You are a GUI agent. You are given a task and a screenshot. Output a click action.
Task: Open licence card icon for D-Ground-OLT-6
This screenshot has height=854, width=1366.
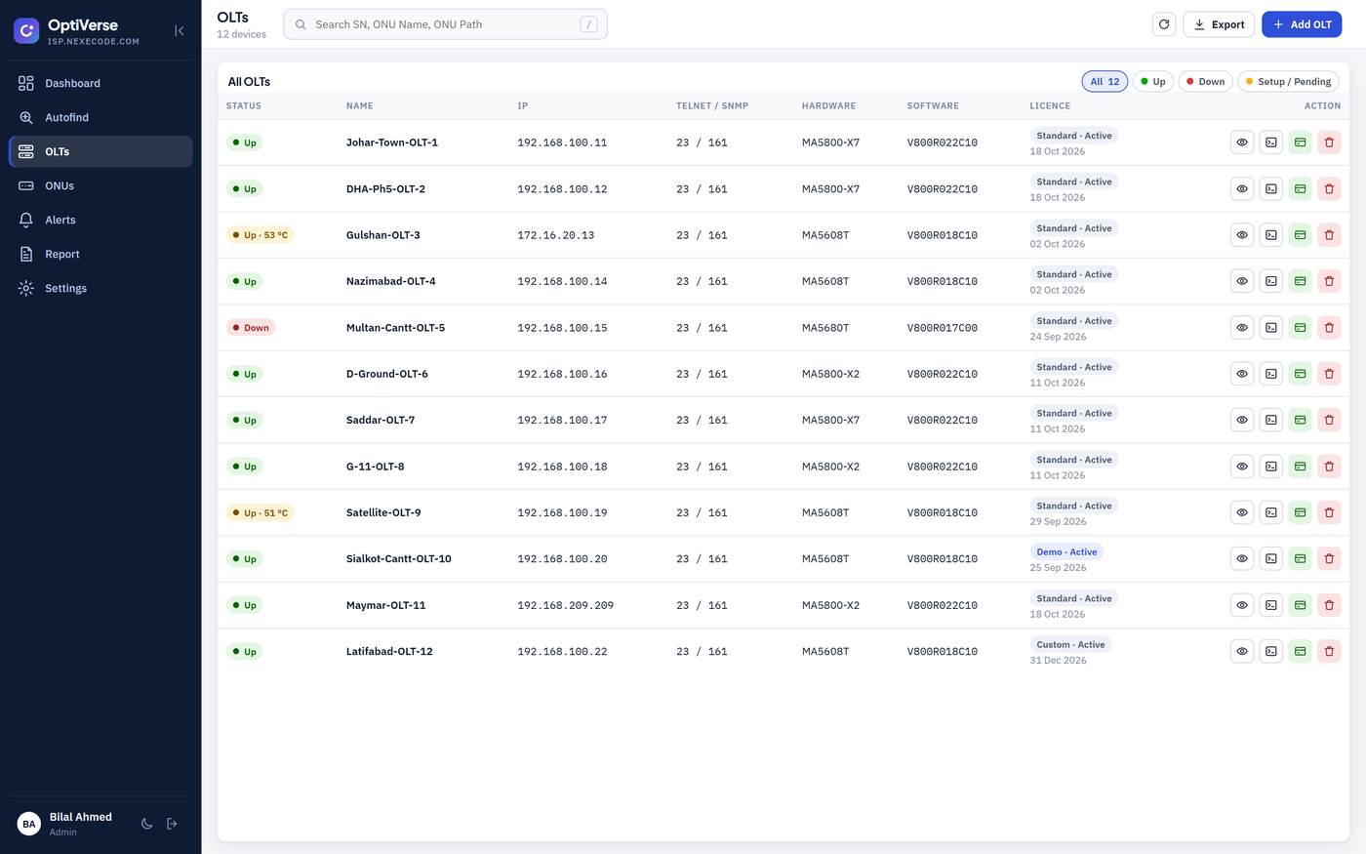coord(1300,374)
